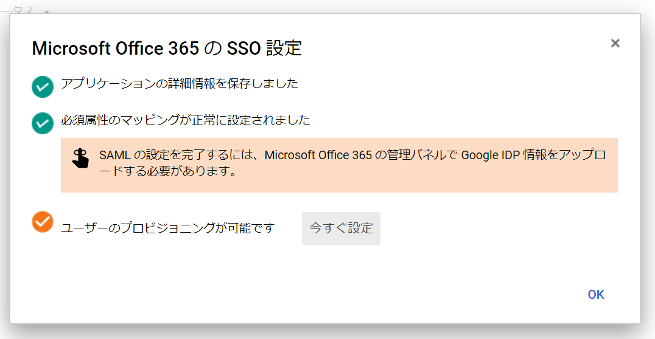The height and width of the screenshot is (339, 655).
Task: Click the SSO 設定 portion of the heading
Action: click(264, 48)
